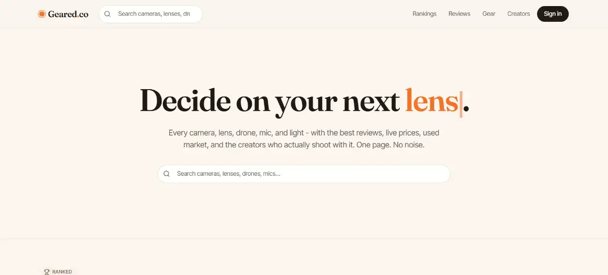The height and width of the screenshot is (275, 608).
Task: Click the magnifier icon in header search
Action: pyautogui.click(x=107, y=14)
